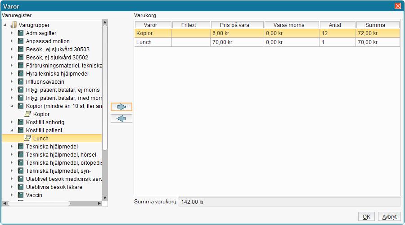Click the Fritext cell of the Lunch row
The height and width of the screenshot is (225, 405).
point(191,42)
